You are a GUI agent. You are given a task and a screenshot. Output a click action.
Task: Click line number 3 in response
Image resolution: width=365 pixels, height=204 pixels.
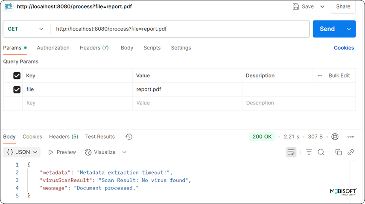coord(17,180)
